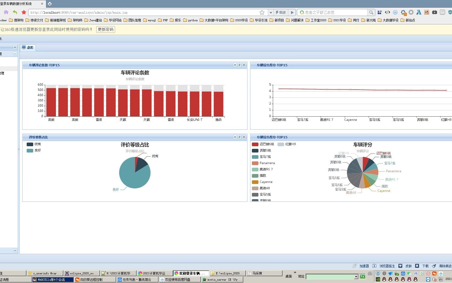Screen dimensions: 452x283
Task: Switch to eclipse_2020_wo... taskbar window
Action: 82,273
